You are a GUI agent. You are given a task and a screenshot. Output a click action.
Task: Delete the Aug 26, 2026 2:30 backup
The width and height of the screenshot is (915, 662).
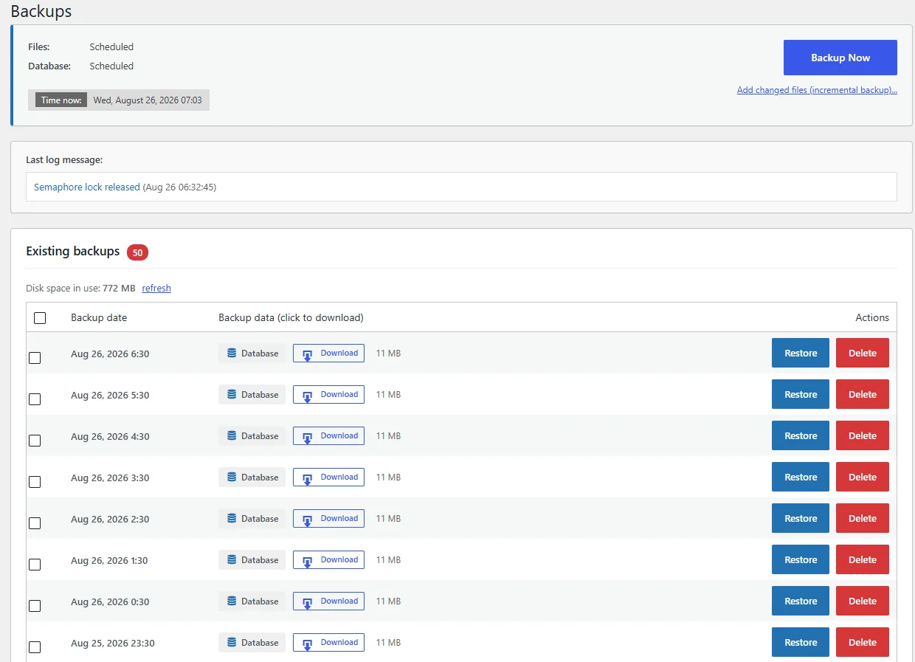point(863,518)
